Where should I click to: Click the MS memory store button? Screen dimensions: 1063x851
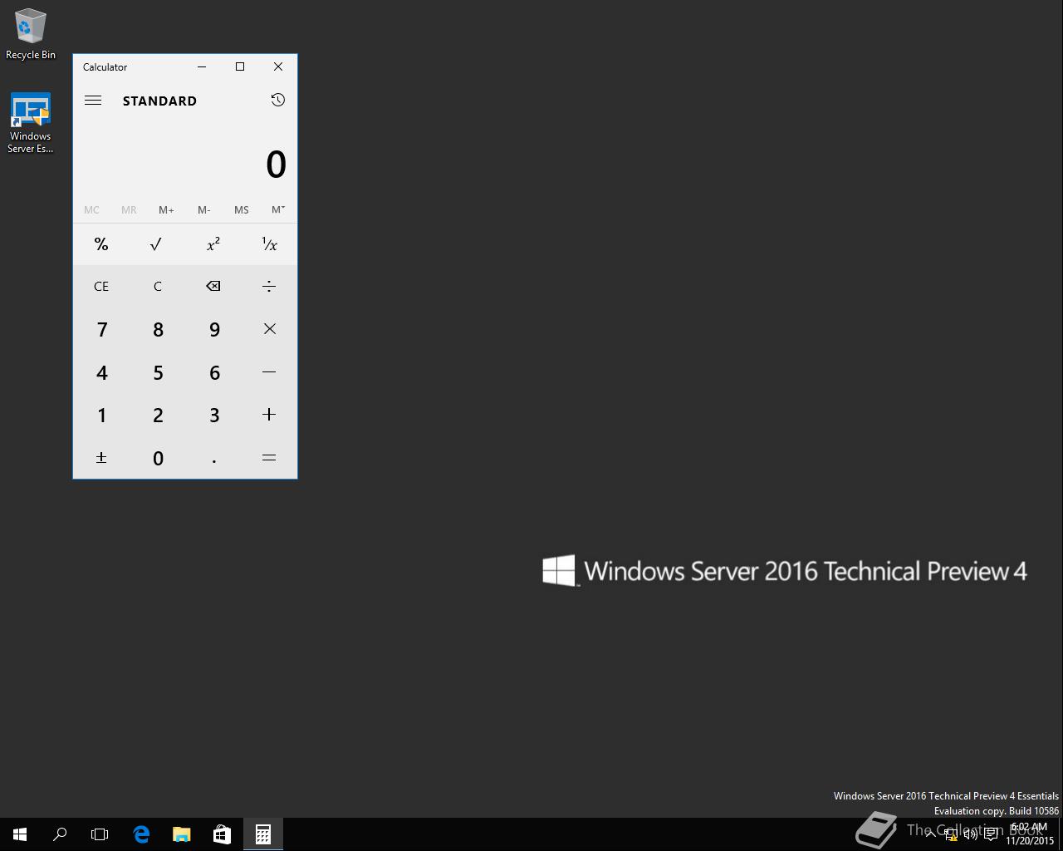coord(241,210)
